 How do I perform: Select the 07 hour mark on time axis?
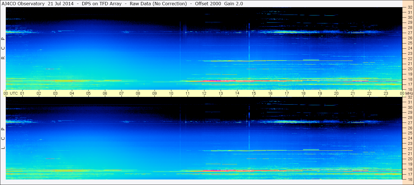[121, 93]
